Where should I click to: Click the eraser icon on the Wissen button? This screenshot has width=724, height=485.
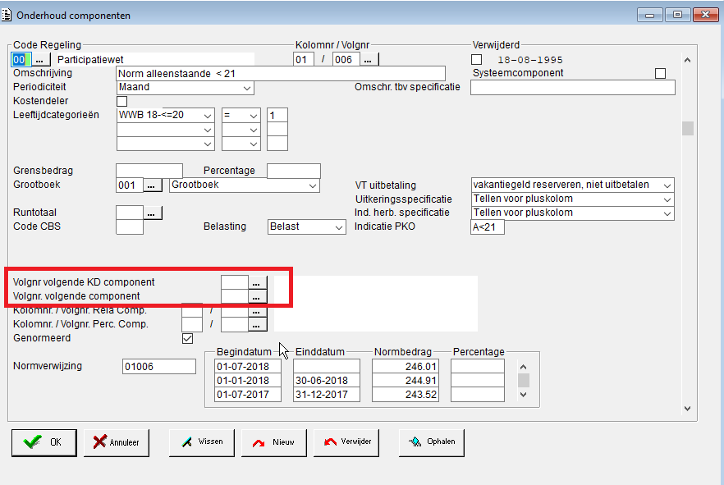click(x=186, y=442)
